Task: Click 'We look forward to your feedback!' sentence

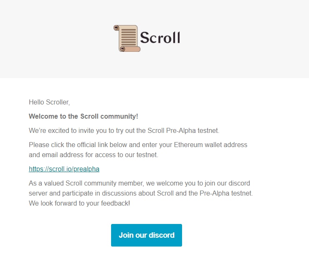Action: [79, 203]
